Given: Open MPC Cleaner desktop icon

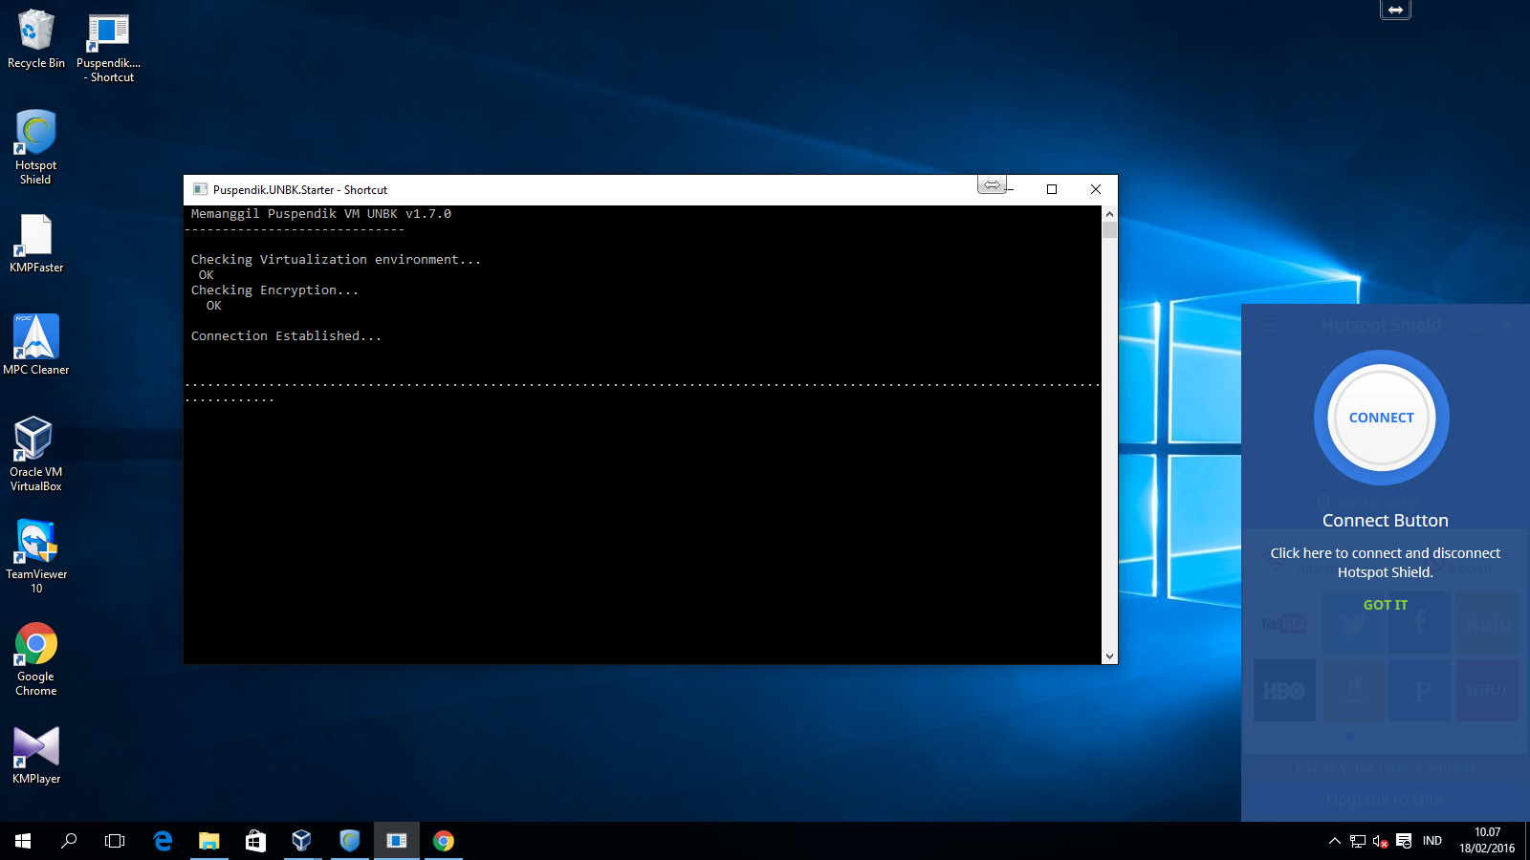Looking at the screenshot, I should (x=35, y=344).
